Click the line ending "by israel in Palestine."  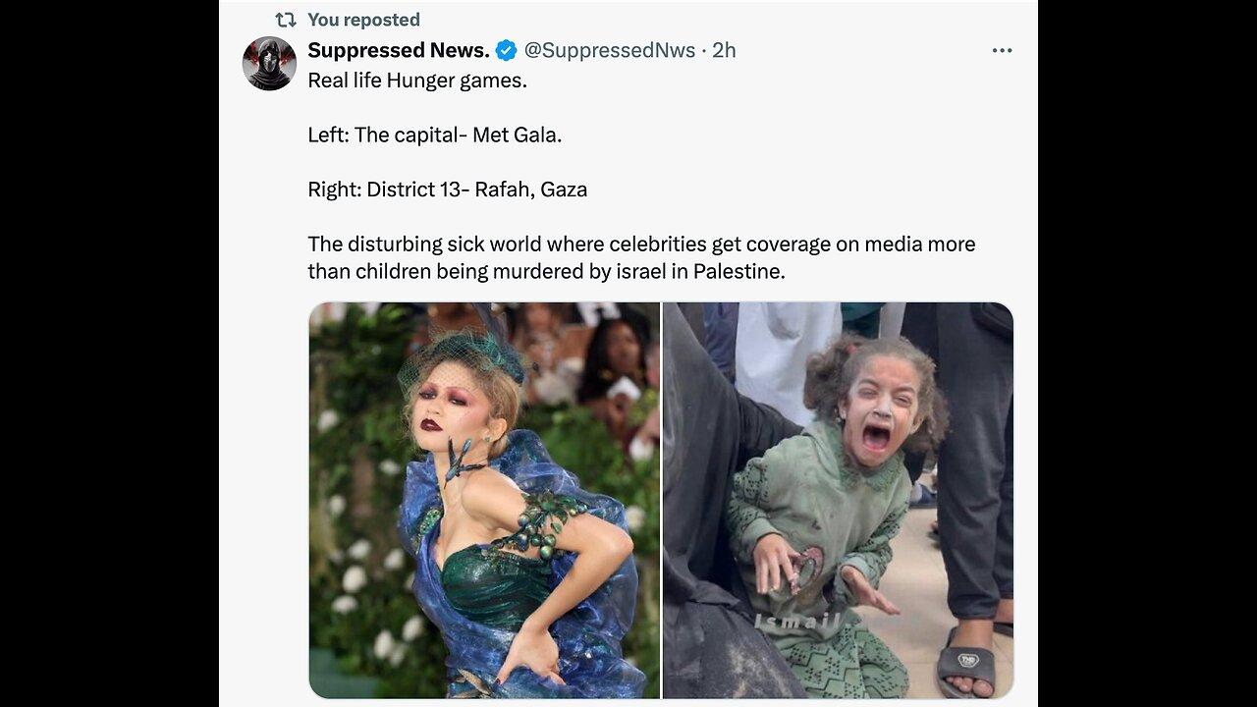546,271
